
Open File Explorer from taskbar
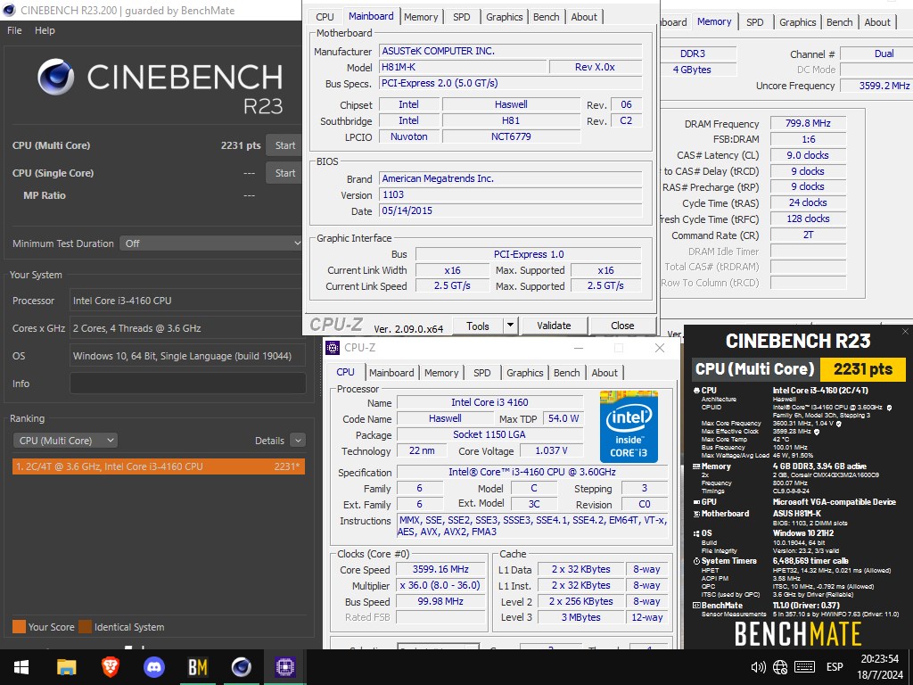(66, 667)
